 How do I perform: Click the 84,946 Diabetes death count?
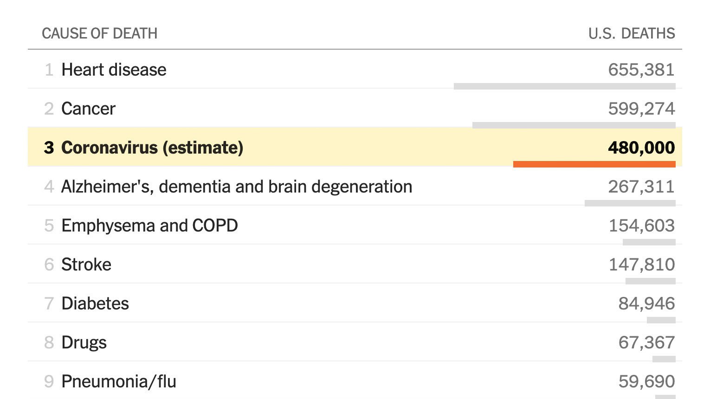pos(646,303)
